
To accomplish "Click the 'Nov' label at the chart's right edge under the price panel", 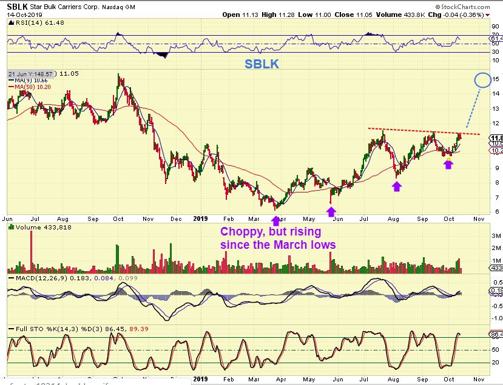I will (x=479, y=219).
